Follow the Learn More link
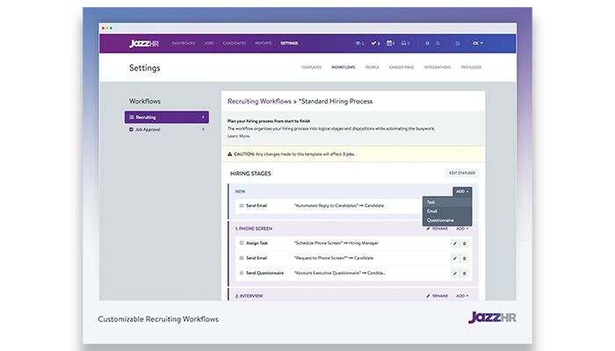Screen dimensions: 615x351 pyautogui.click(x=238, y=136)
